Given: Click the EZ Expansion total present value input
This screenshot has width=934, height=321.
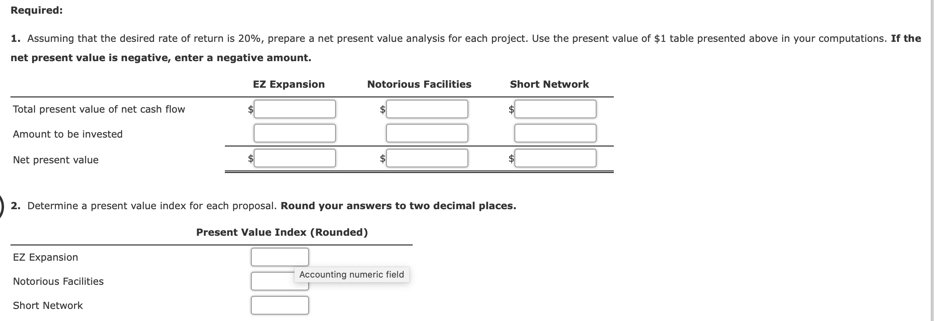Looking at the screenshot, I should [294, 109].
